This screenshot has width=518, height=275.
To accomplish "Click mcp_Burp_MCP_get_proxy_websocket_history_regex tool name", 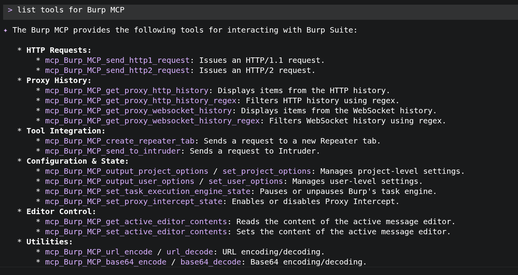I will click(152, 121).
